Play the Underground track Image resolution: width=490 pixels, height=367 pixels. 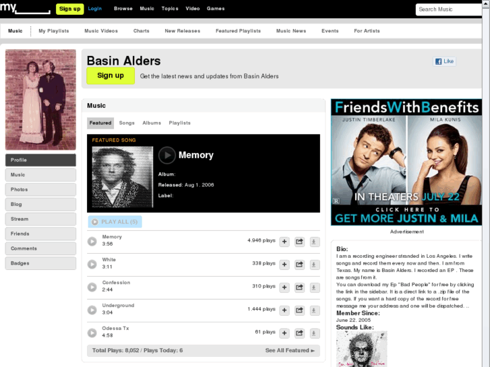pyautogui.click(x=92, y=310)
